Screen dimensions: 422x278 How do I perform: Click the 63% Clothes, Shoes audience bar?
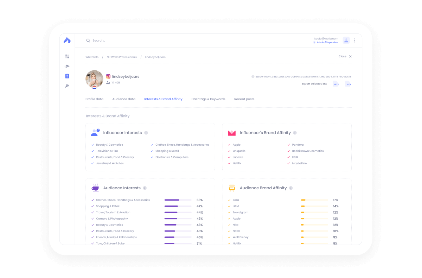click(x=178, y=200)
